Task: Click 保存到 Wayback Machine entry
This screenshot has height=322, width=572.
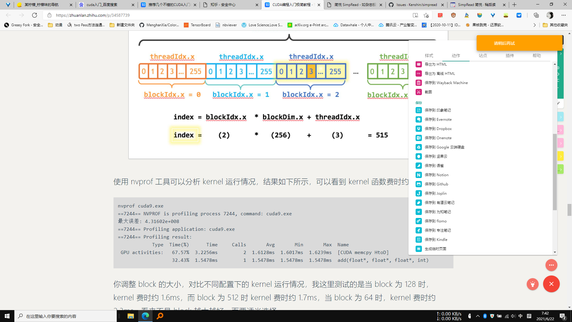Action: [446, 83]
